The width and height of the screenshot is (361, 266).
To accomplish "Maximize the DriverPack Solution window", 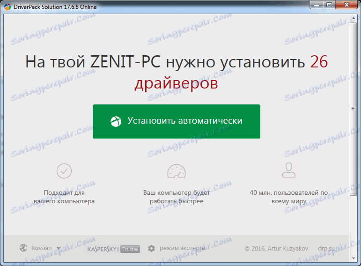I will [x=329, y=5].
